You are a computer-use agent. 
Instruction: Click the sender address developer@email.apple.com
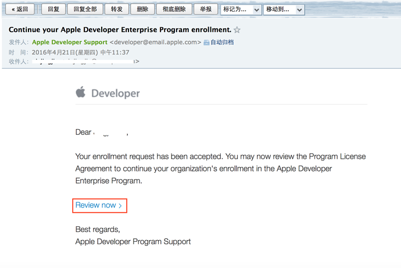pyautogui.click(x=156, y=42)
